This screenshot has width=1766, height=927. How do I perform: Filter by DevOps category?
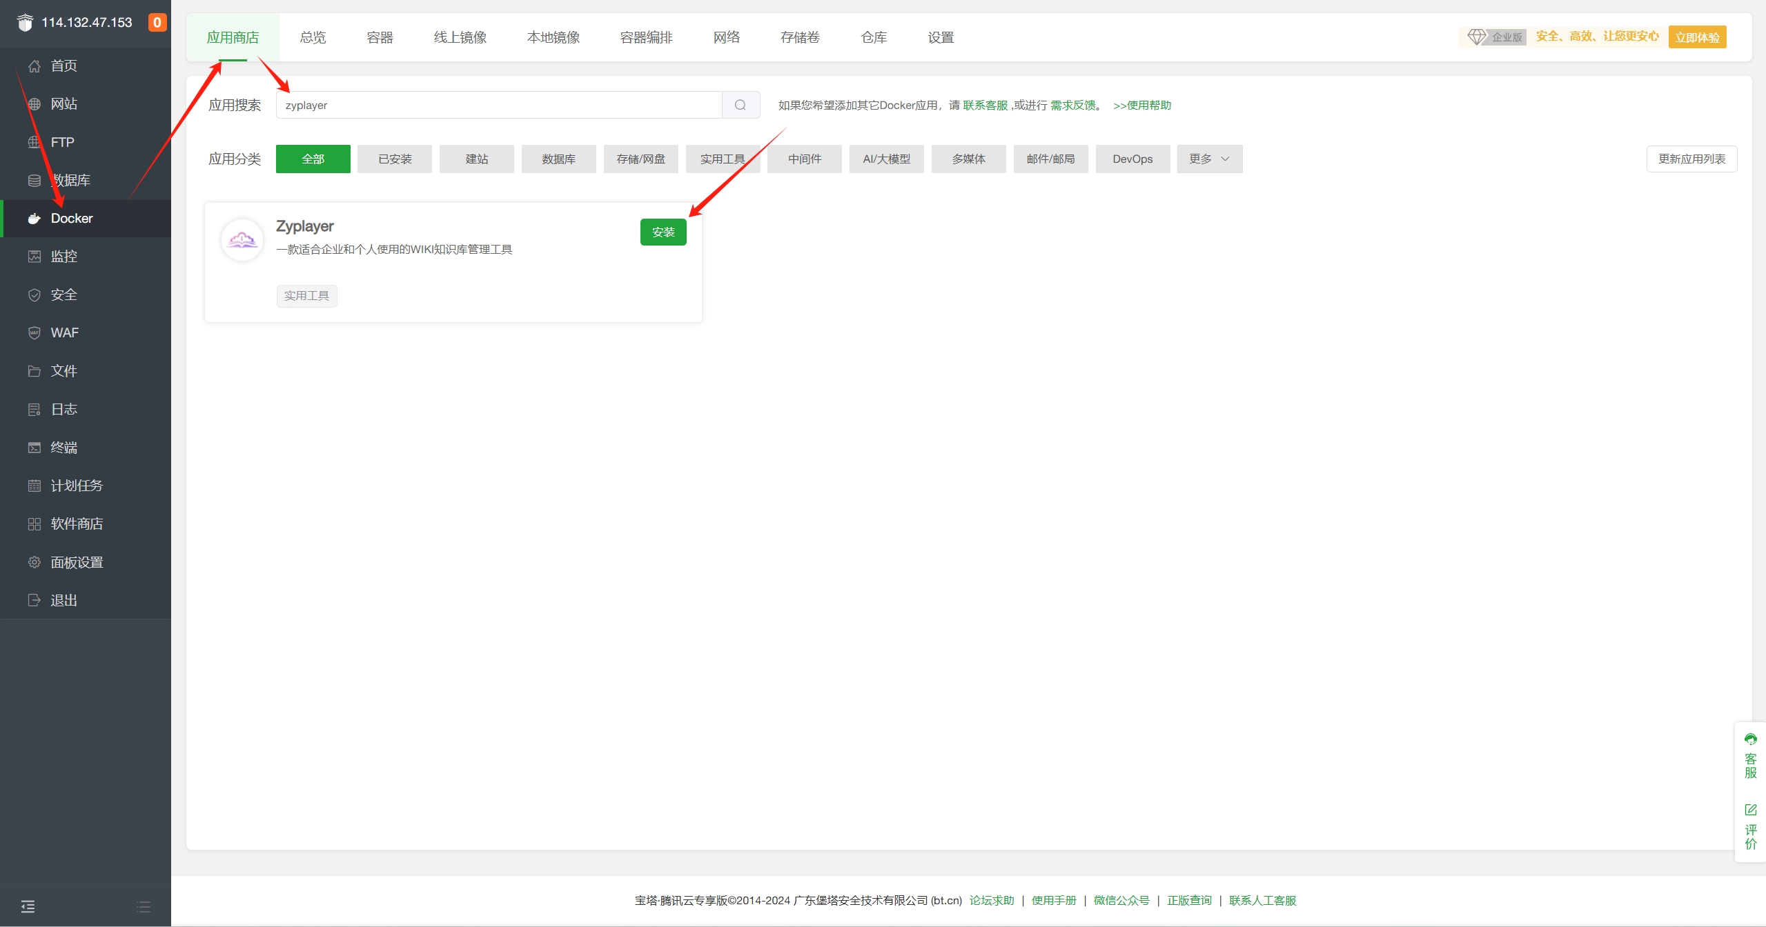[1132, 159]
